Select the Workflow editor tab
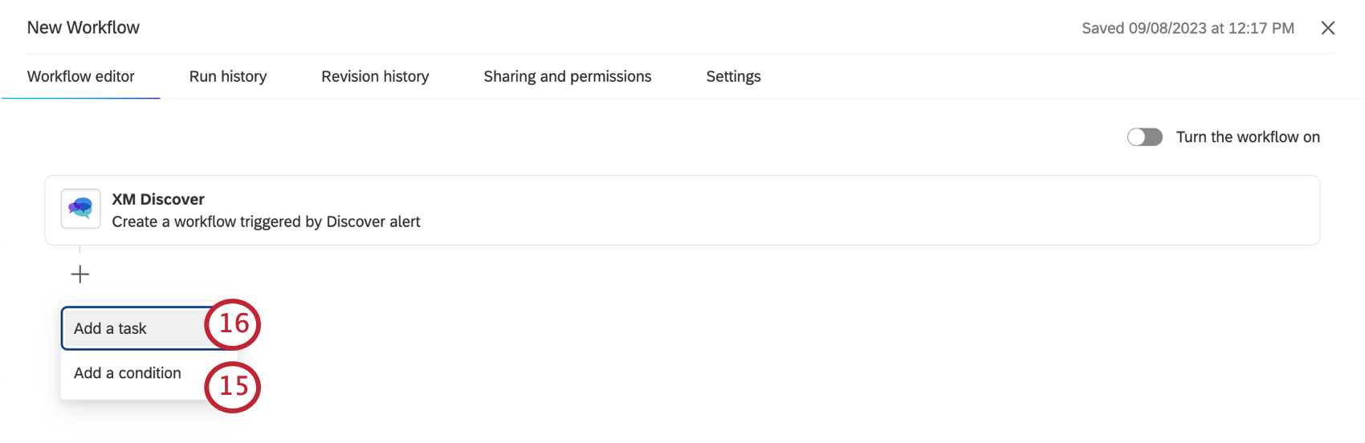 (81, 76)
